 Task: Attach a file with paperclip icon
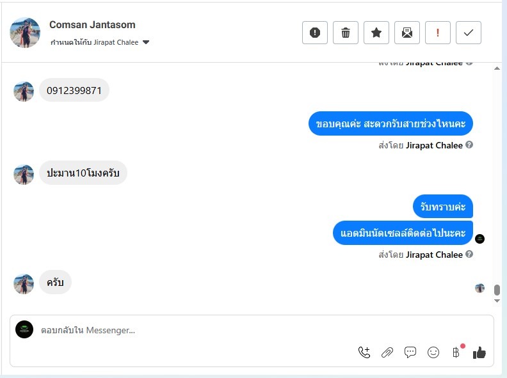[x=387, y=352]
